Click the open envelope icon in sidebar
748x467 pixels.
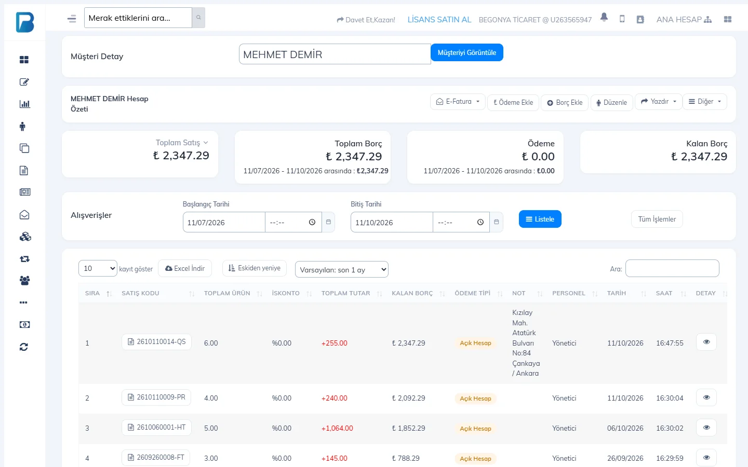pyautogui.click(x=24, y=215)
